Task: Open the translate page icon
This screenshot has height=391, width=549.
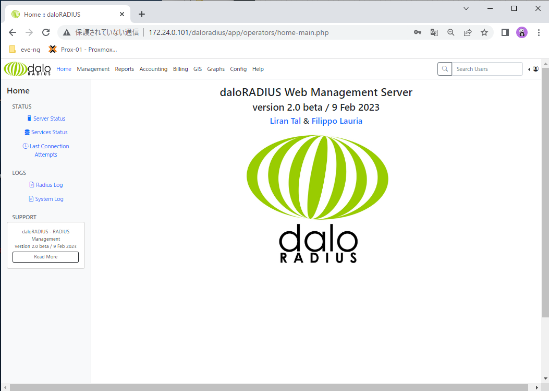Action: tap(434, 32)
